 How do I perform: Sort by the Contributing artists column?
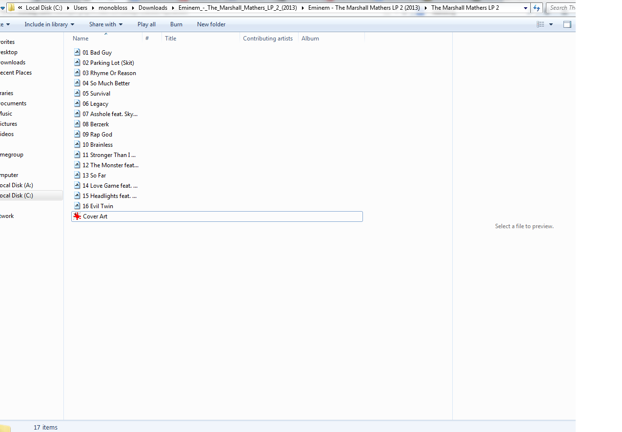coord(269,38)
